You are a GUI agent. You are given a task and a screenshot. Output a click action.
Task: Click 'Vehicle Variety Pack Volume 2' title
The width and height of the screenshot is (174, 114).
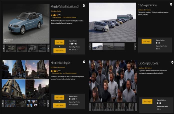pos(65,6)
